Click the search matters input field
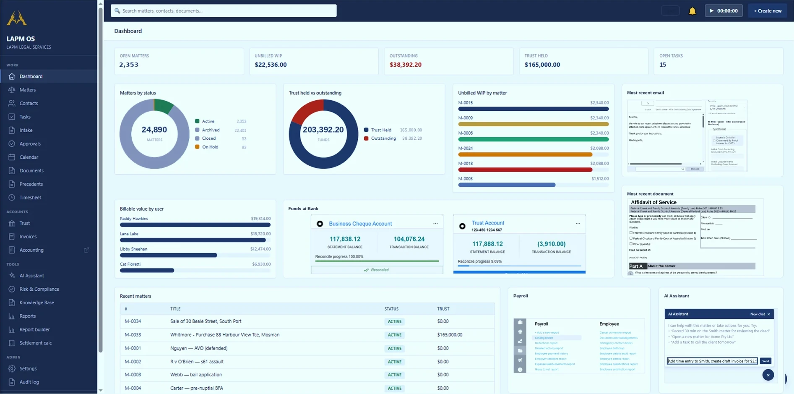Image resolution: width=794 pixels, height=394 pixels. pyautogui.click(x=224, y=11)
